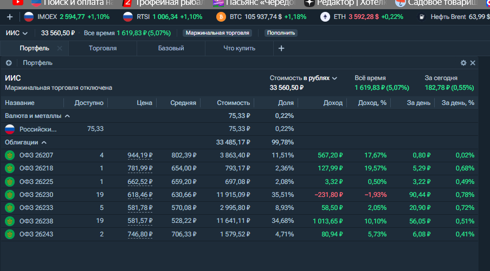Open the Редактор | Хотелки browser tab

tap(345, 3)
